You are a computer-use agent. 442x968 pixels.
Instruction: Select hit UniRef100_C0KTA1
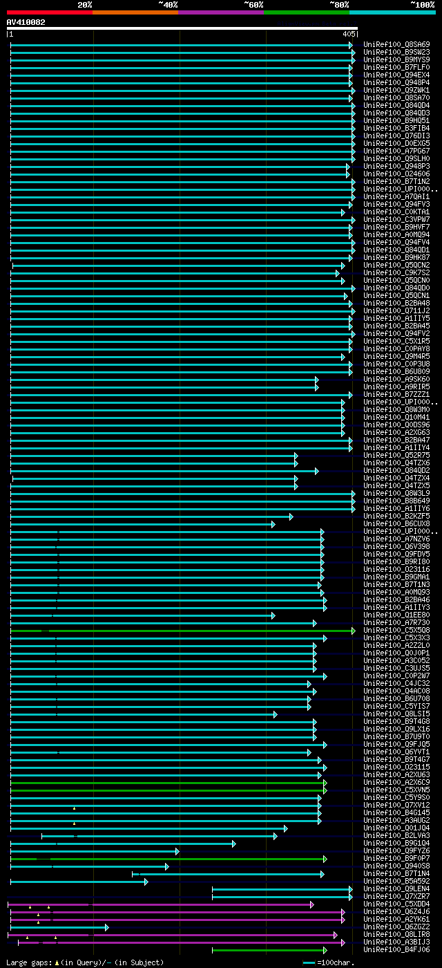pyautogui.click(x=396, y=212)
